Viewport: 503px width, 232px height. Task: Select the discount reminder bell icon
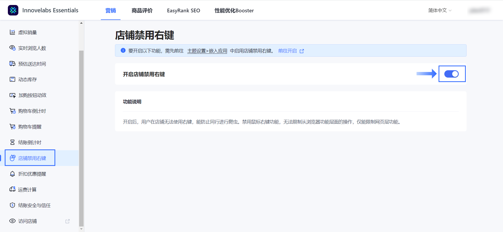coord(12,174)
